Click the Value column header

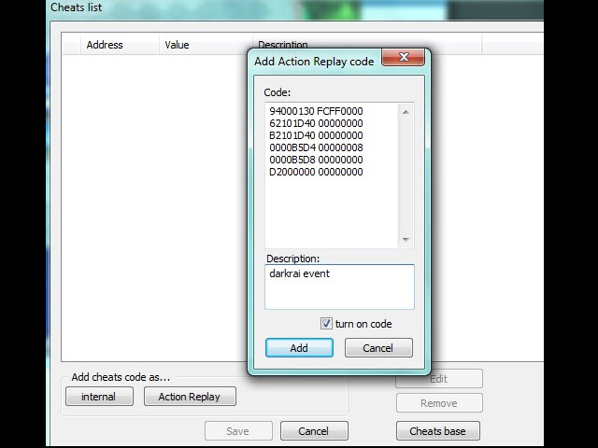[x=206, y=45]
